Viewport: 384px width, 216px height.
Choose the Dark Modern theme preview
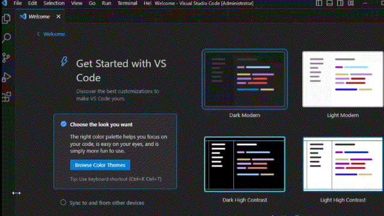245,79
